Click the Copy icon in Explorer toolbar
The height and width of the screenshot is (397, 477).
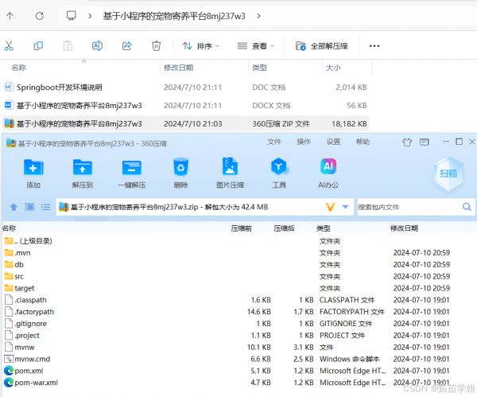[x=38, y=46]
